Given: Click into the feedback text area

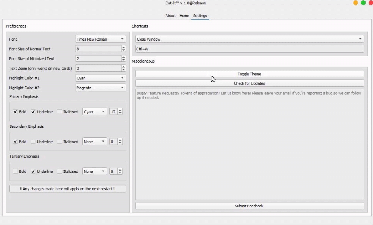Looking at the screenshot, I should tap(249, 145).
